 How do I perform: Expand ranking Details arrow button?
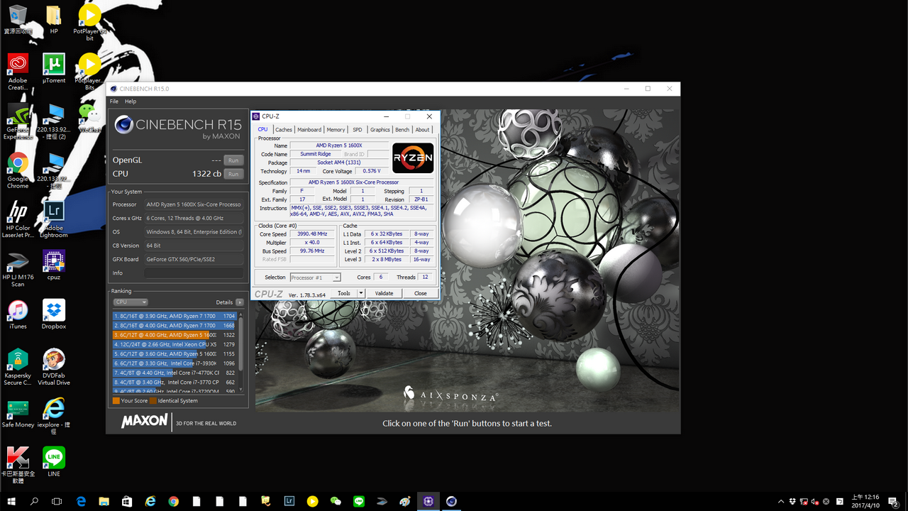[240, 302]
